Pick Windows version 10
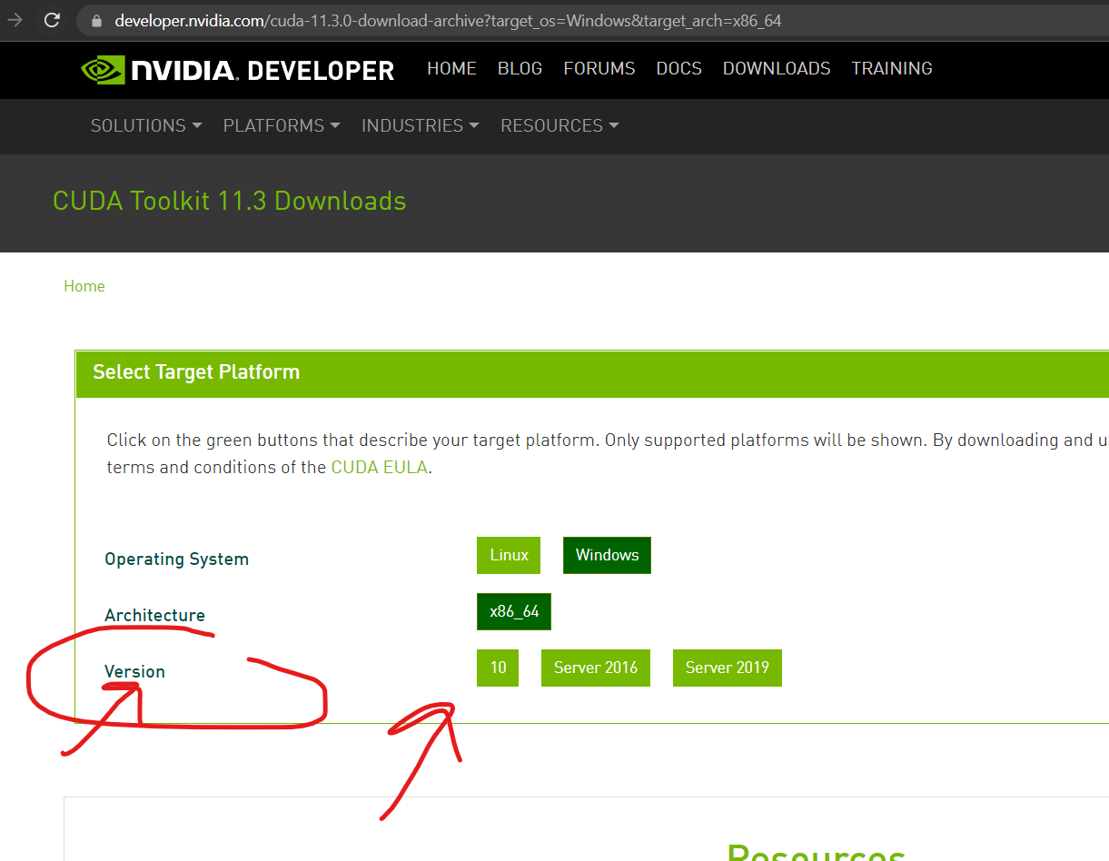This screenshot has width=1109, height=861. point(498,668)
